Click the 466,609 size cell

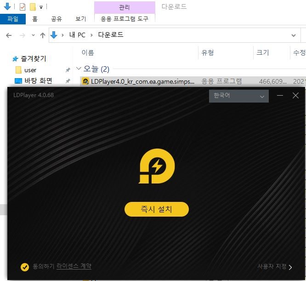tap(272, 81)
